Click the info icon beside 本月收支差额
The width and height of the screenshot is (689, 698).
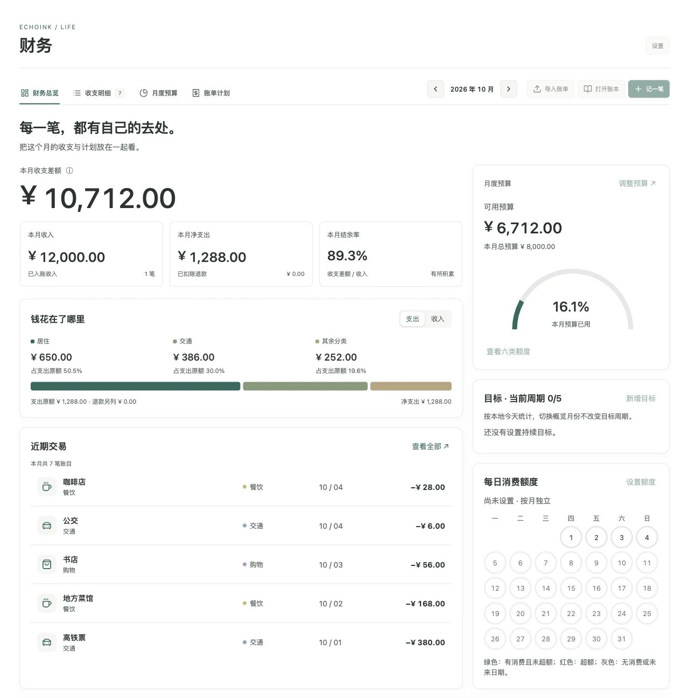(x=69, y=170)
